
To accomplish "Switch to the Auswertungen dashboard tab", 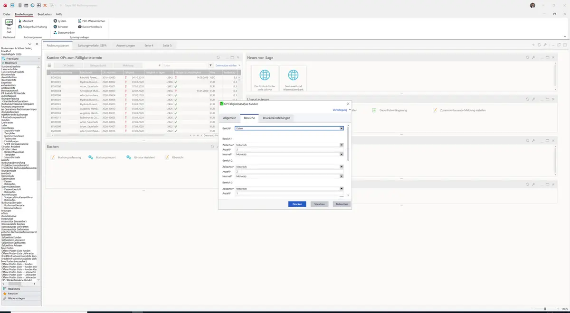I will (125, 46).
